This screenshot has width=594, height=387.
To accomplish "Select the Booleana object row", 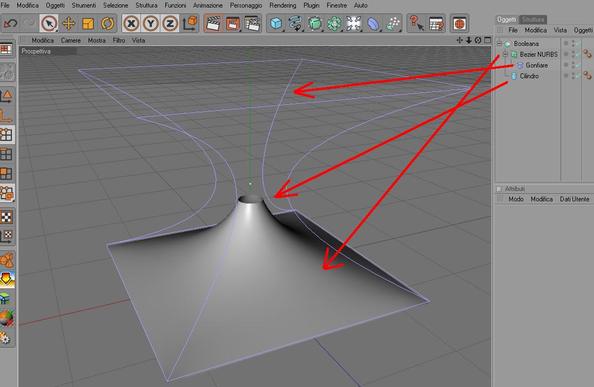I will coord(526,44).
